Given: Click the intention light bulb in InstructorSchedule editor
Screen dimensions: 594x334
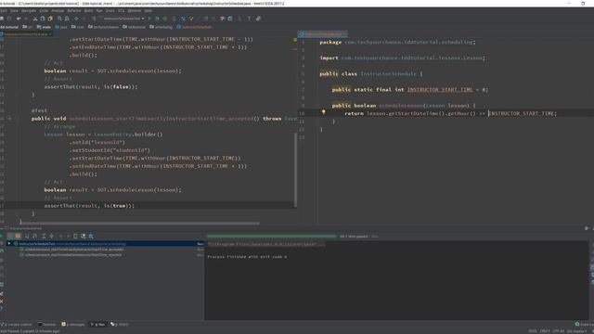Looking at the screenshot, I should [x=323, y=112].
